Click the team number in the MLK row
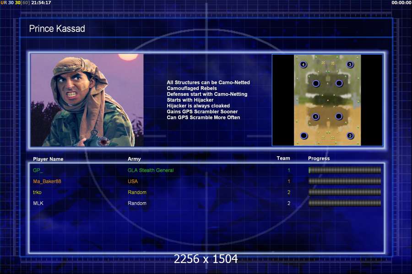Viewport: 412px width, 274px height. point(289,203)
